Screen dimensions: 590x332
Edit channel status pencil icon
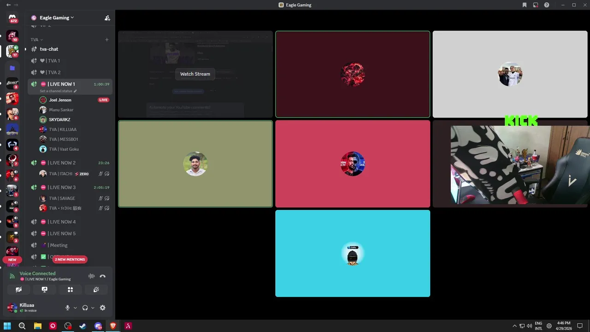click(76, 91)
